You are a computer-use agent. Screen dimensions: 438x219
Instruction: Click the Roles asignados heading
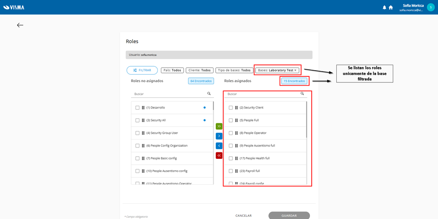pos(238,81)
